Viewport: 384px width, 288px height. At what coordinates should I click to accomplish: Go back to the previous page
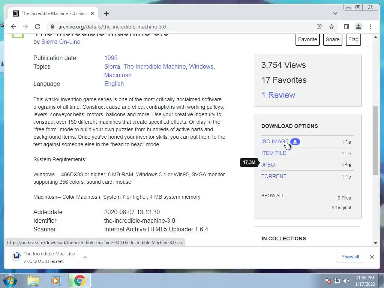pyautogui.click(x=13, y=27)
